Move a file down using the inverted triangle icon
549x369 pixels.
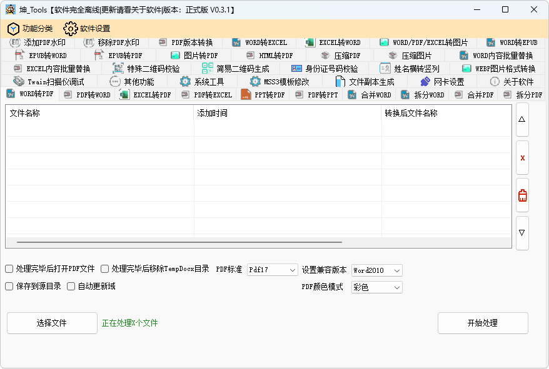coord(522,232)
